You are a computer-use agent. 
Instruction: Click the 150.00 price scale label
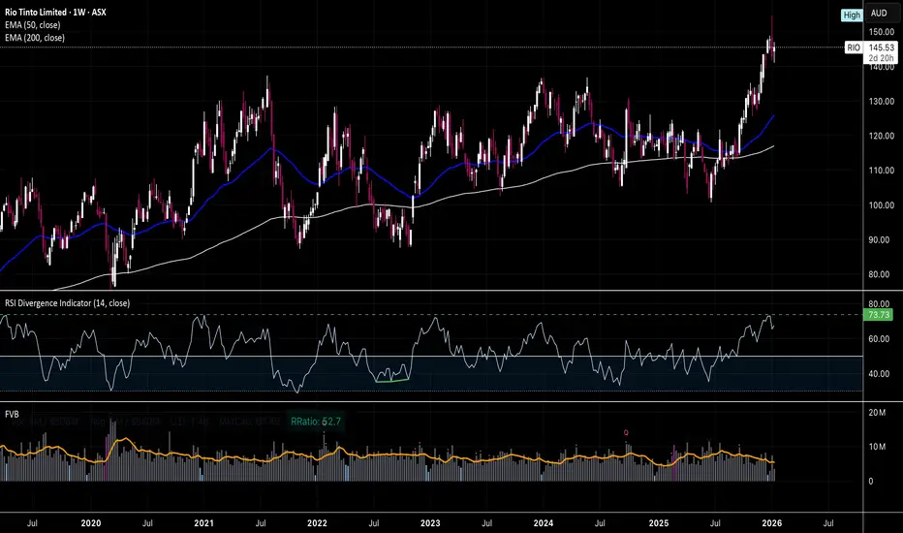[879, 32]
